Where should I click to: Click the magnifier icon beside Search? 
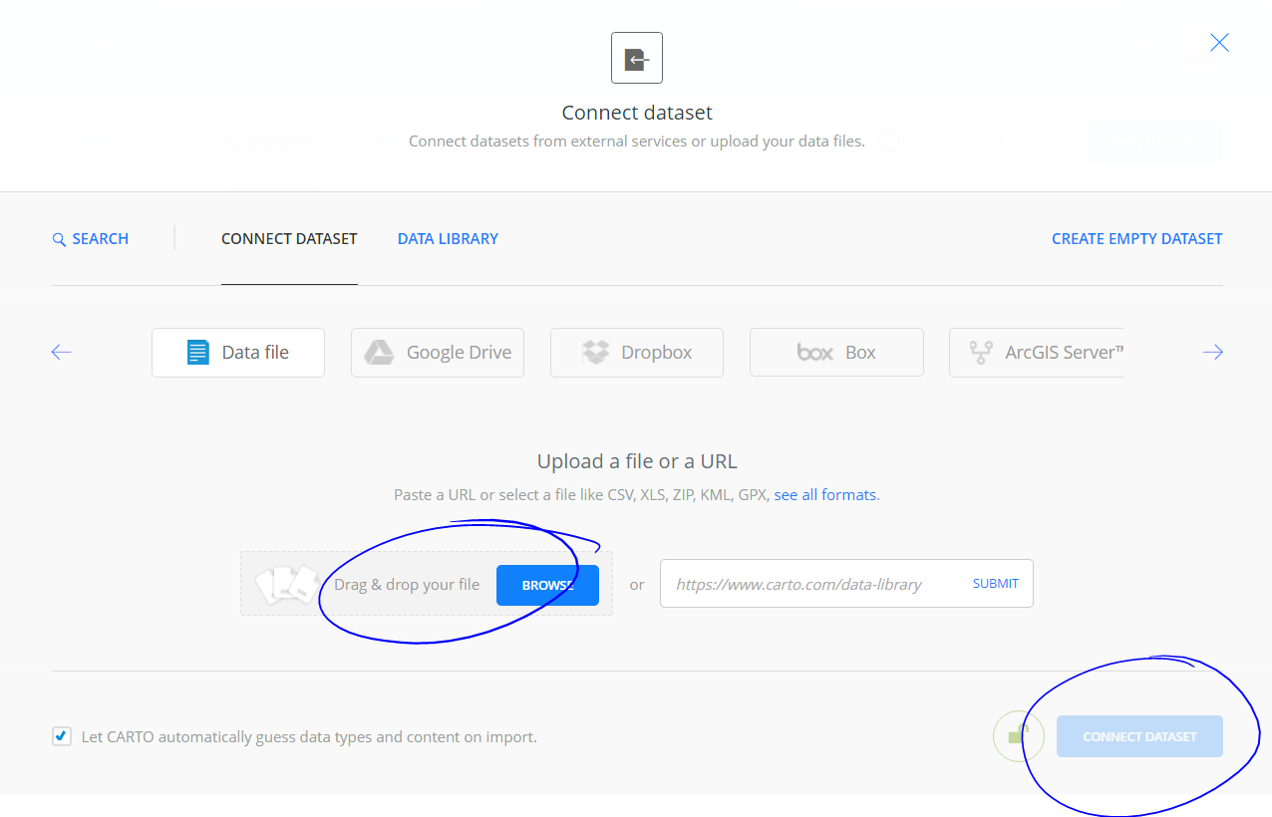point(59,239)
